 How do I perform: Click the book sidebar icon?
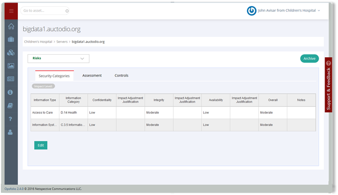(11, 105)
